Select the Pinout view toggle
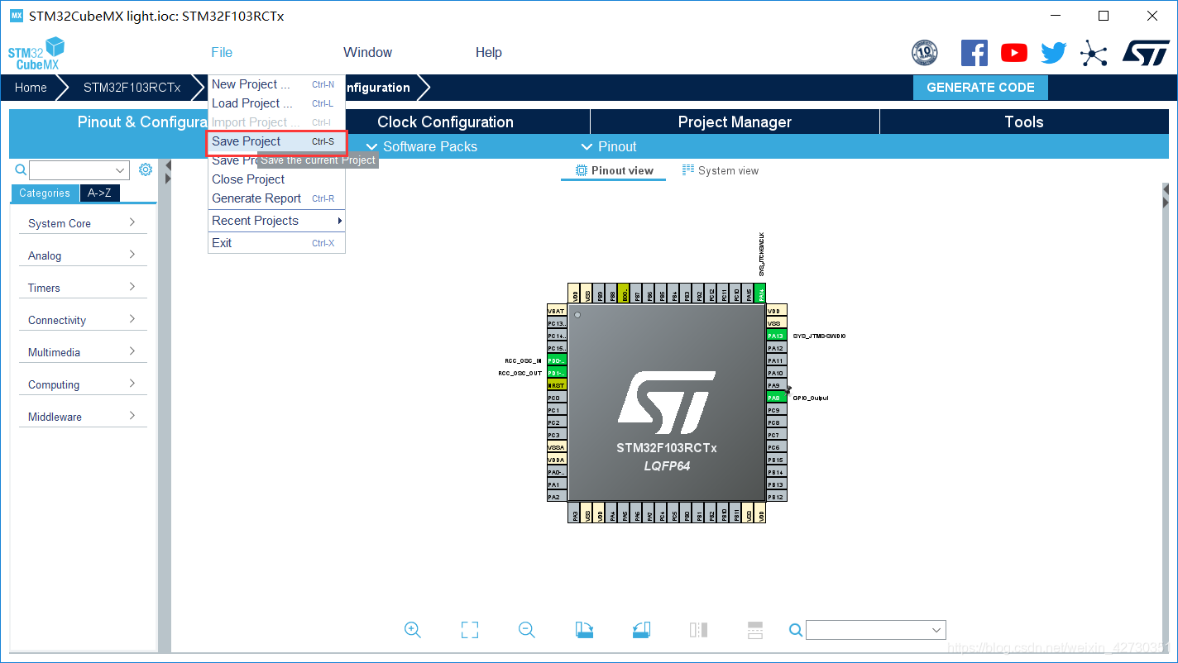The height and width of the screenshot is (663, 1178). coord(613,170)
